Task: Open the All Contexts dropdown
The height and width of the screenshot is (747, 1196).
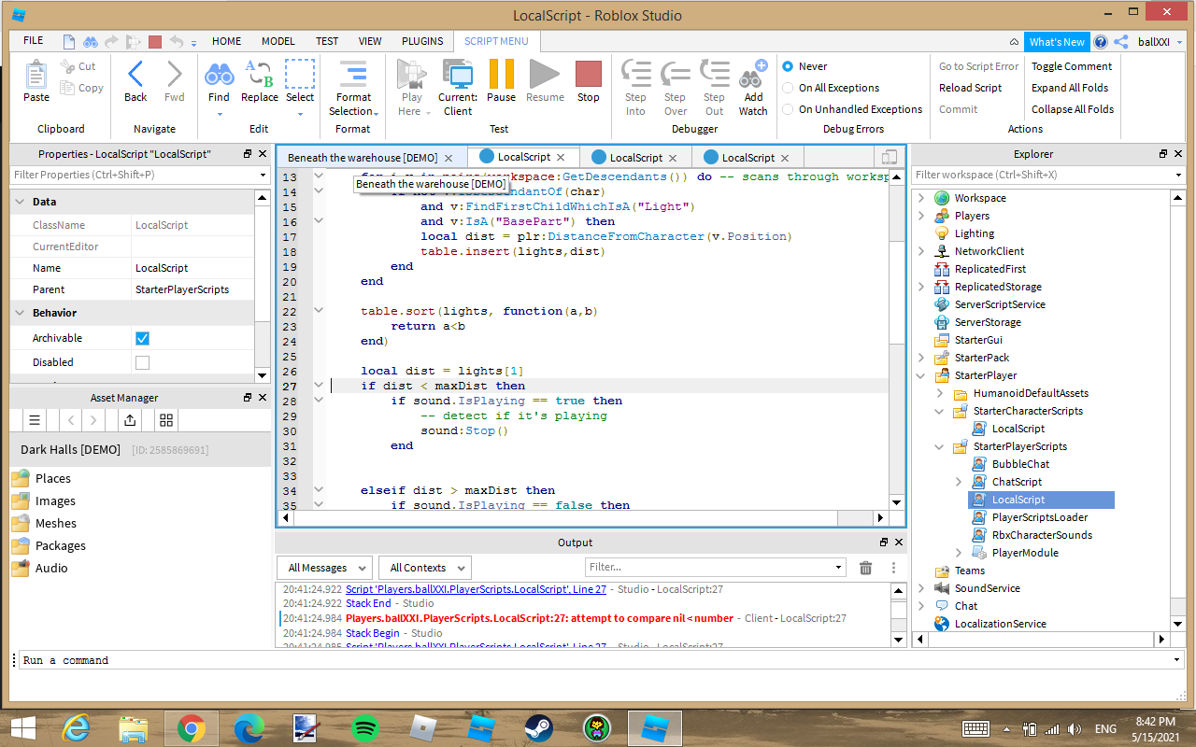Action: tap(423, 567)
